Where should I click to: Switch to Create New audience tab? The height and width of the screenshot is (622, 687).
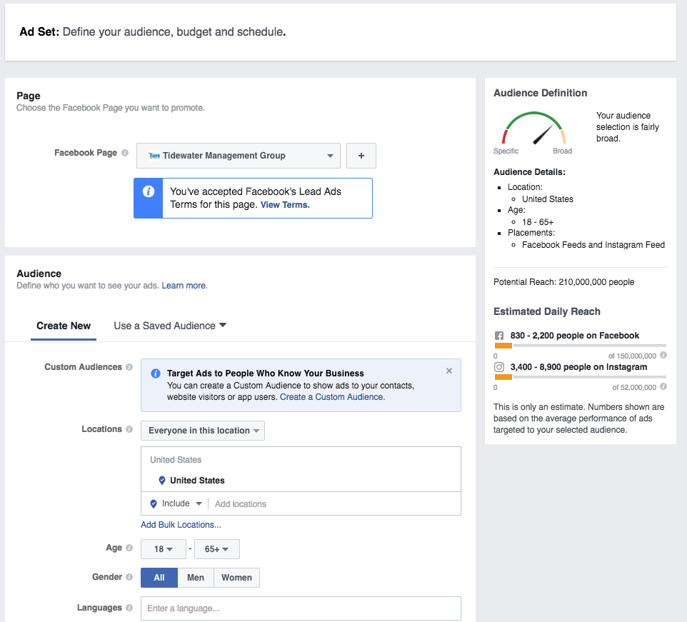point(64,326)
